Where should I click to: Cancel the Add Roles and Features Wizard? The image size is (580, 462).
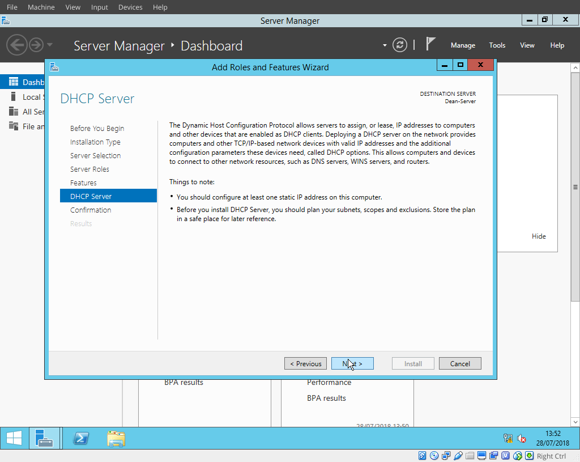click(460, 363)
